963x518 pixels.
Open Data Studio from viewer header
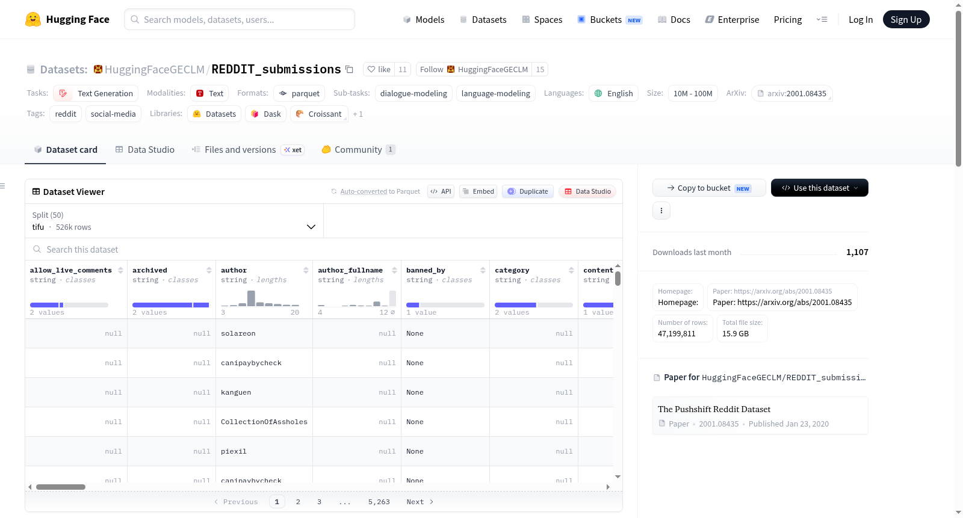pos(587,191)
